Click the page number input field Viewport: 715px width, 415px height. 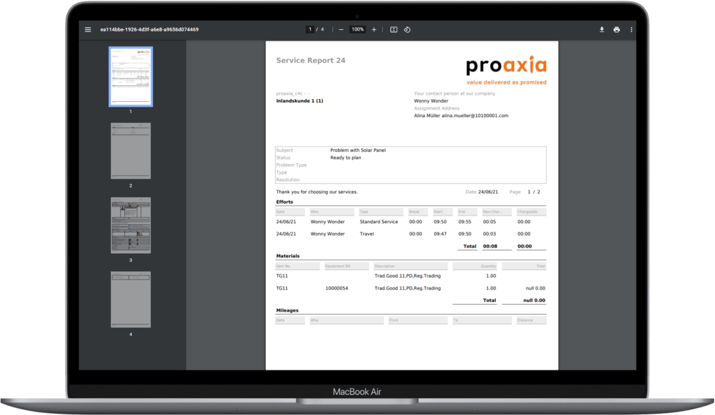coord(310,29)
